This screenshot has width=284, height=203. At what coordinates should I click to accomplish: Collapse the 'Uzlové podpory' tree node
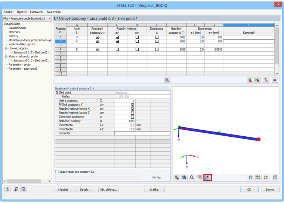[x=6, y=48]
